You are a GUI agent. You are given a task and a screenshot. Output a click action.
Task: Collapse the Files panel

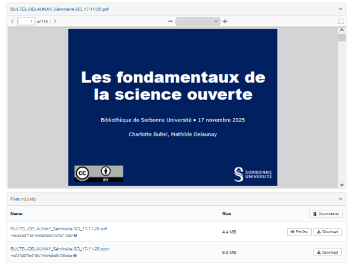(x=340, y=199)
